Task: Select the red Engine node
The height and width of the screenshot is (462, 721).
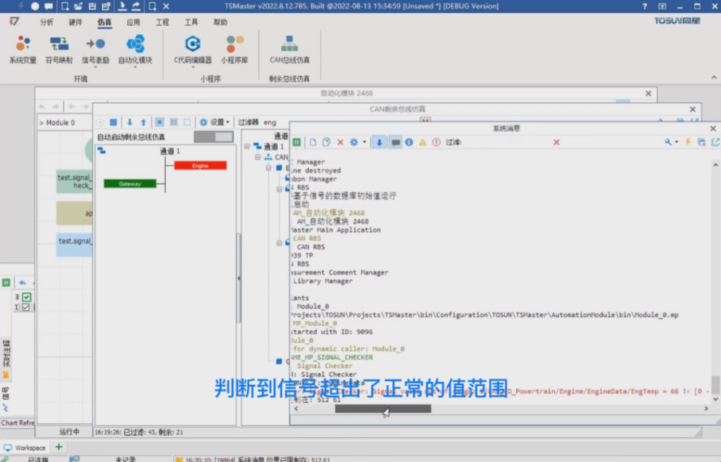Action: click(x=201, y=165)
